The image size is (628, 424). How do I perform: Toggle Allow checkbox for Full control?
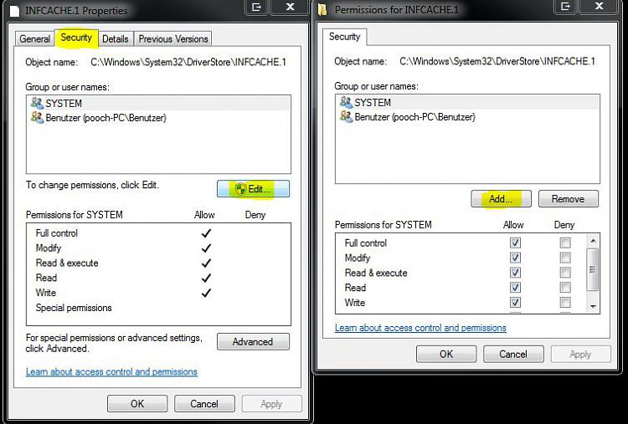(515, 243)
